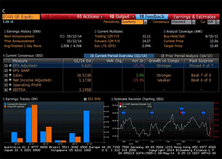The width and height of the screenshot is (222, 159).
Task: Click the EOAN GR Equity ticker field
Action: [x=20, y=16]
